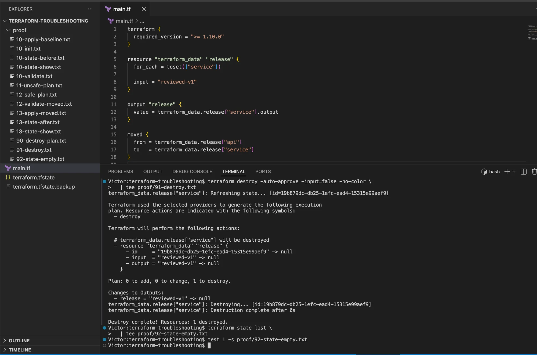The height and width of the screenshot is (355, 537).
Task: Click 'Plan: 0 to add' terminal line
Action: click(169, 281)
